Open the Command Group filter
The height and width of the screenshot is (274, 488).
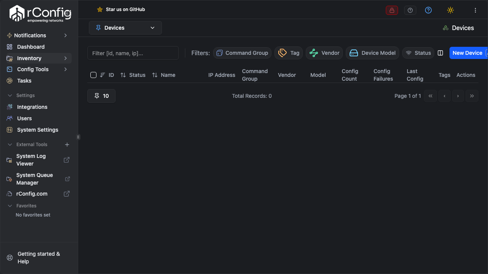(242, 53)
